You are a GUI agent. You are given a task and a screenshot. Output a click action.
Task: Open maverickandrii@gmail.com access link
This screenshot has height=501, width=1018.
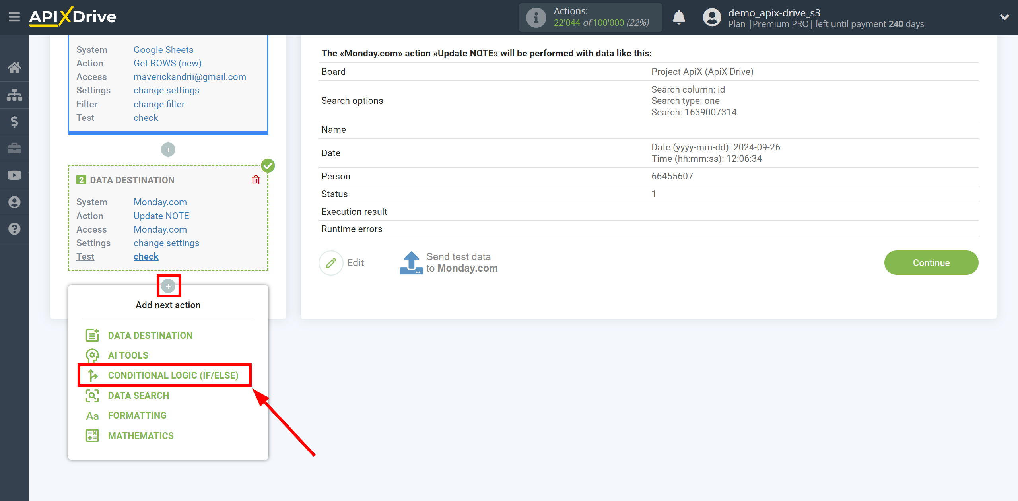click(190, 77)
